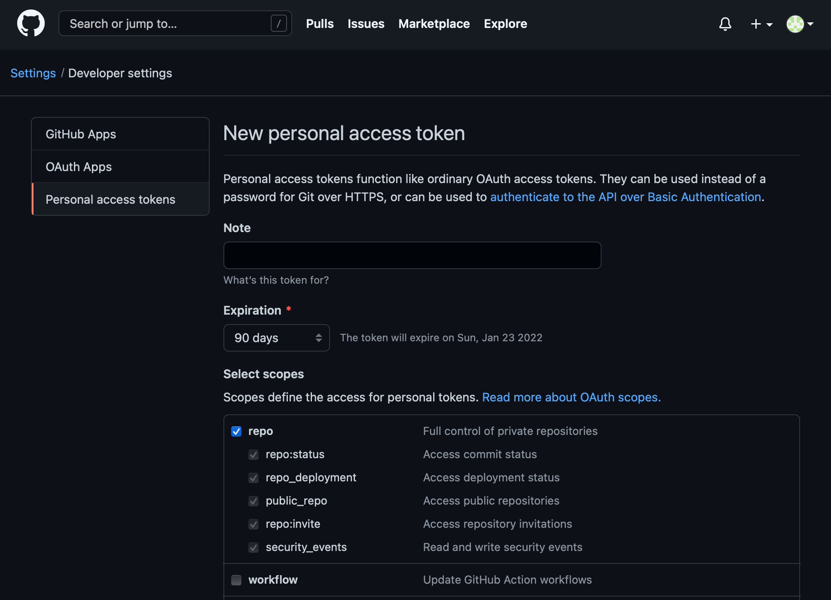The height and width of the screenshot is (600, 831).
Task: Click the plus create-new icon
Action: [755, 24]
